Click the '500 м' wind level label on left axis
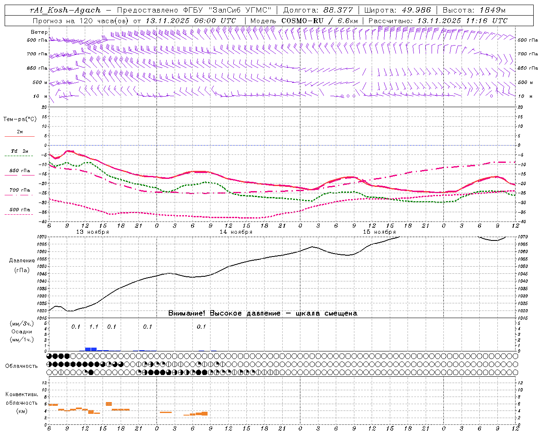540x432 pixels. [x=40, y=82]
